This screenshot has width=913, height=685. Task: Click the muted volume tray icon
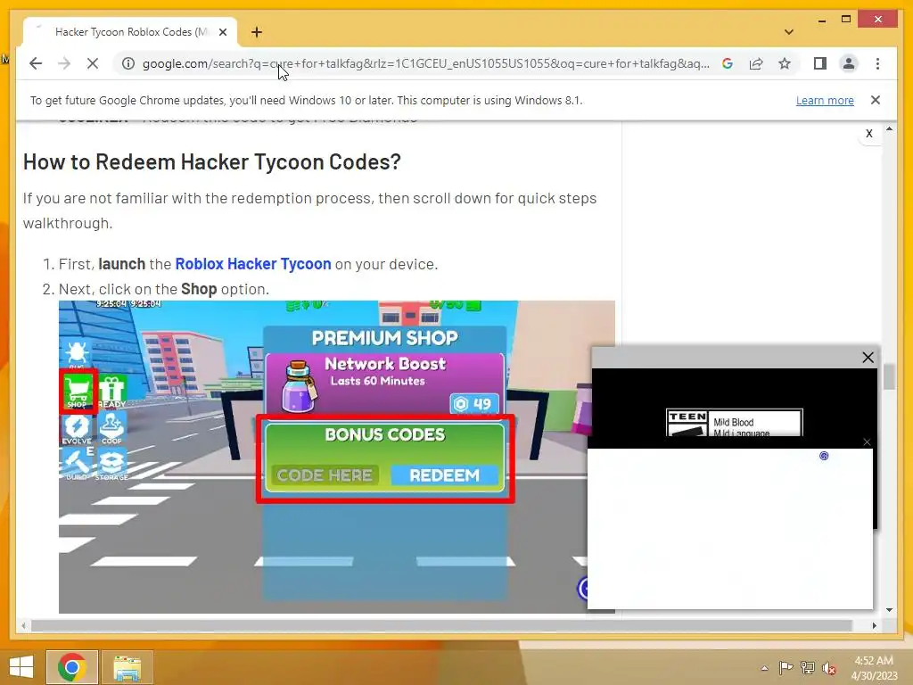pyautogui.click(x=828, y=668)
